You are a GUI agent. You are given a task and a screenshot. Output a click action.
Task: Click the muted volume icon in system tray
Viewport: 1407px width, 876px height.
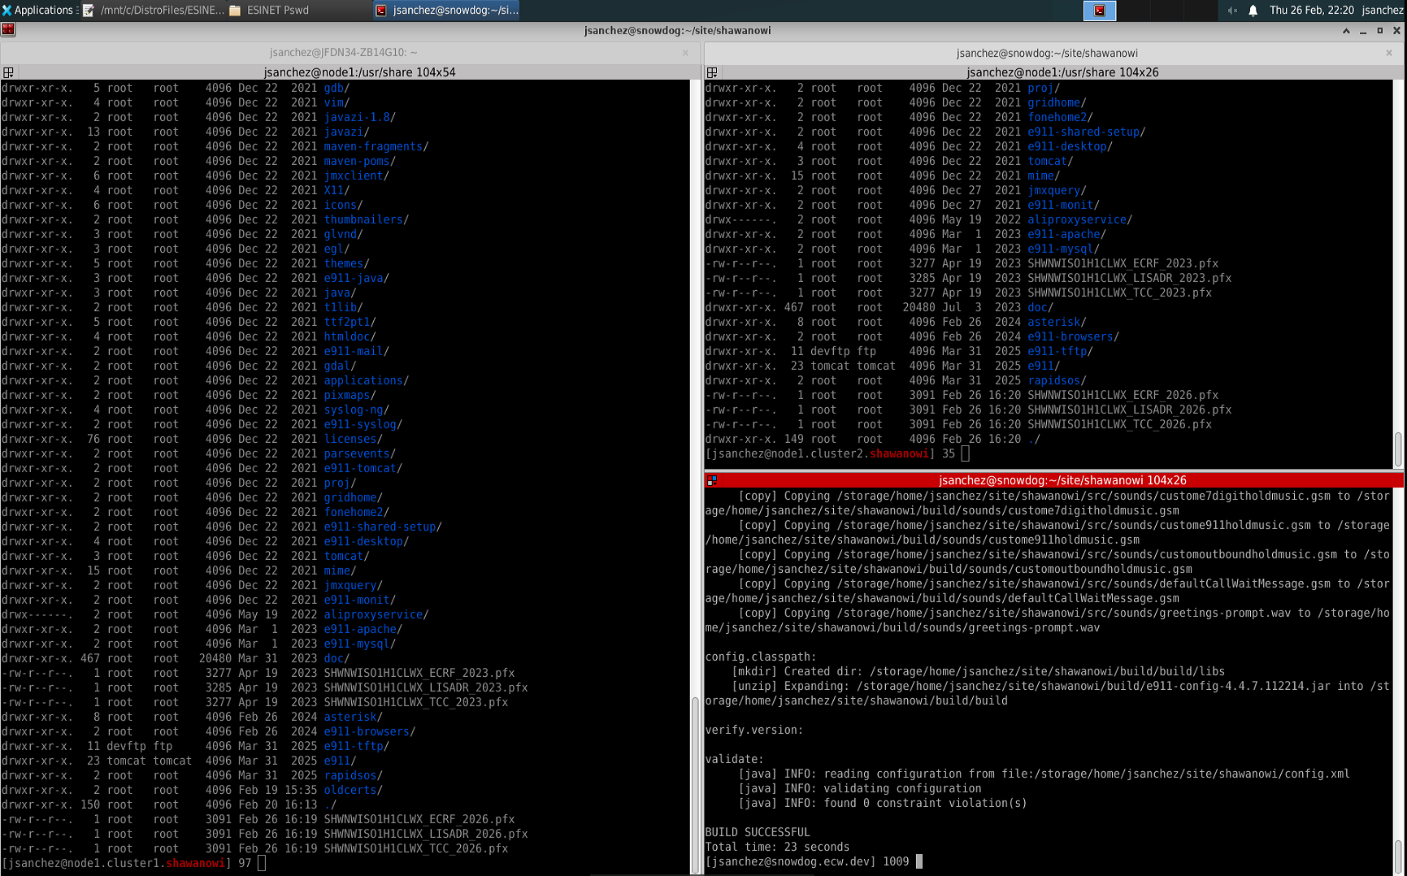coord(1232,11)
